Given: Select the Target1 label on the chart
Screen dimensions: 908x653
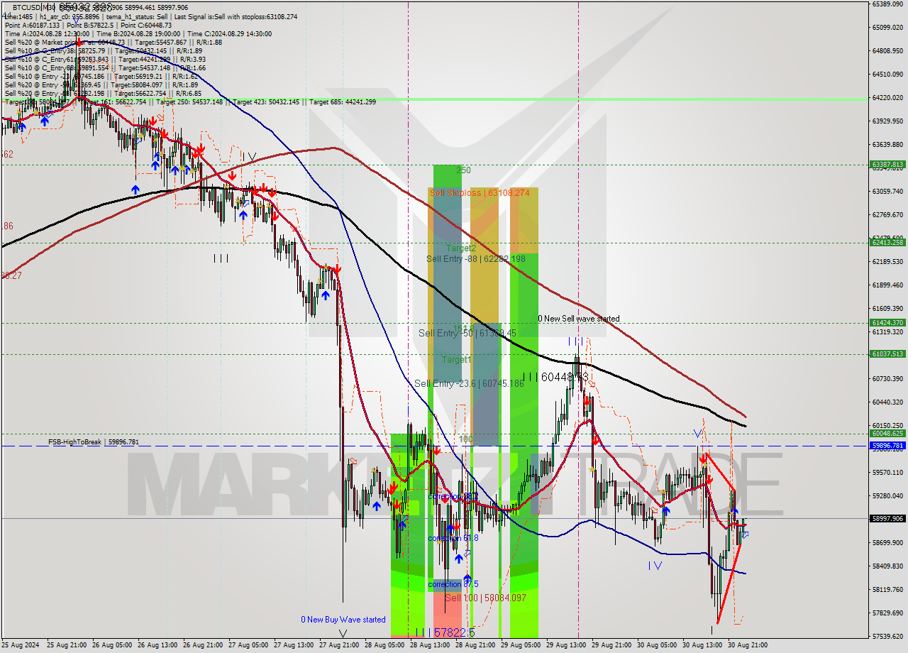Looking at the screenshot, I should pyautogui.click(x=456, y=360).
